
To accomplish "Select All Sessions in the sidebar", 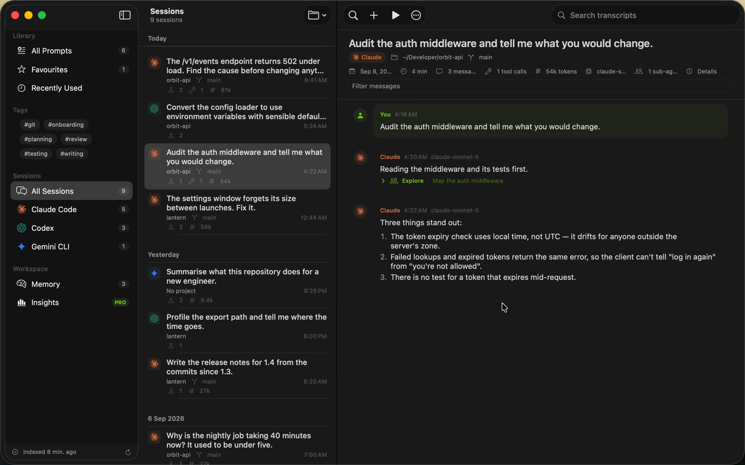I will pos(71,191).
